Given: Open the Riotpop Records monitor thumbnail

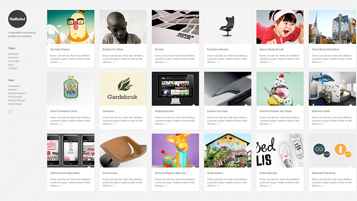Looking at the screenshot, I should coord(175,88).
